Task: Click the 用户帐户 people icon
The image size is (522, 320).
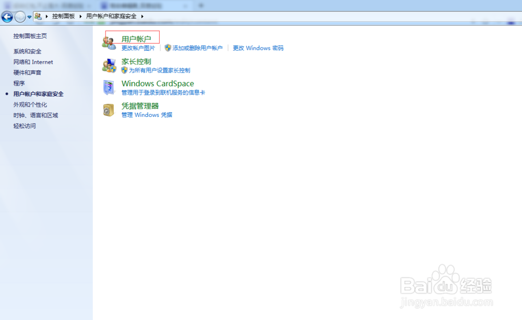Action: [109, 43]
